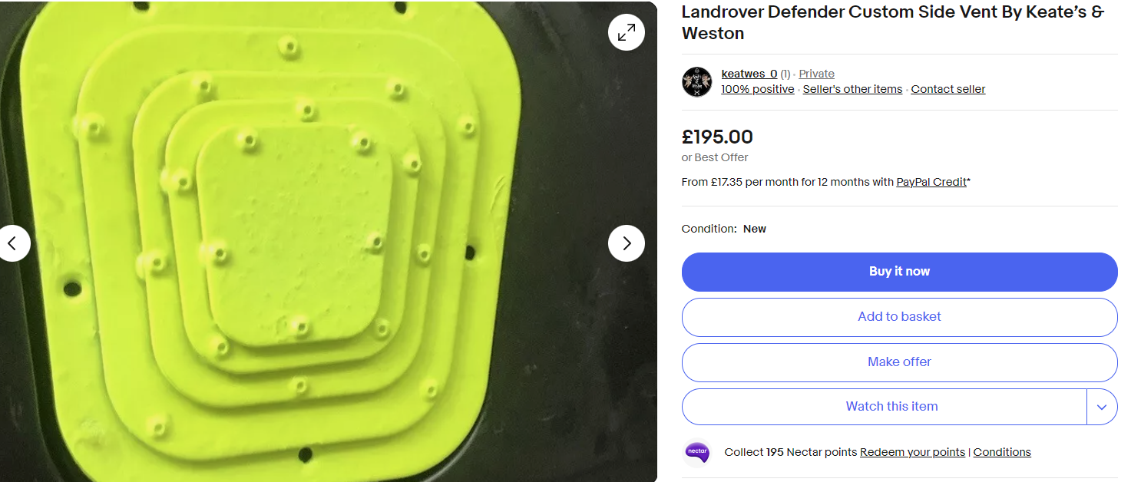
Task: Open the Nectar Conditions link
Action: 1002,452
